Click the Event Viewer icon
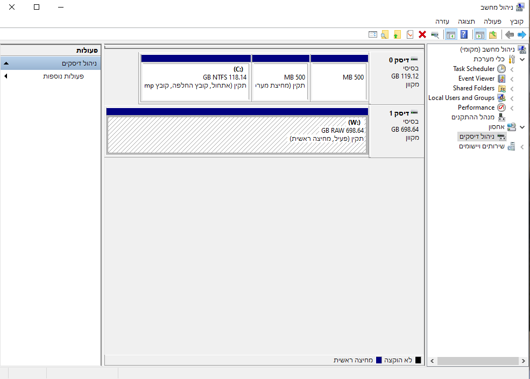The image size is (530, 379). click(x=501, y=78)
